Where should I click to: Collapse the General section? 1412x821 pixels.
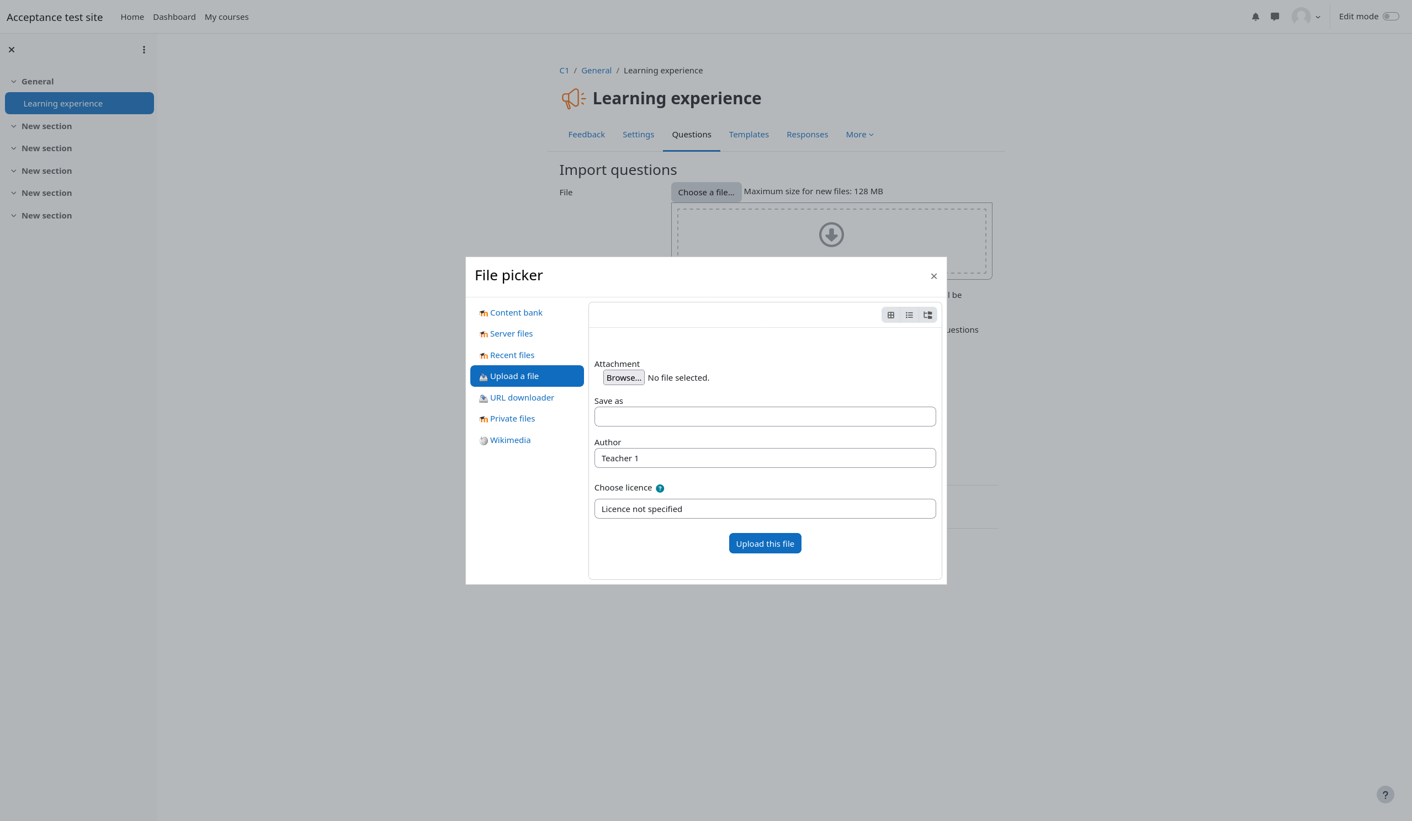tap(13, 82)
